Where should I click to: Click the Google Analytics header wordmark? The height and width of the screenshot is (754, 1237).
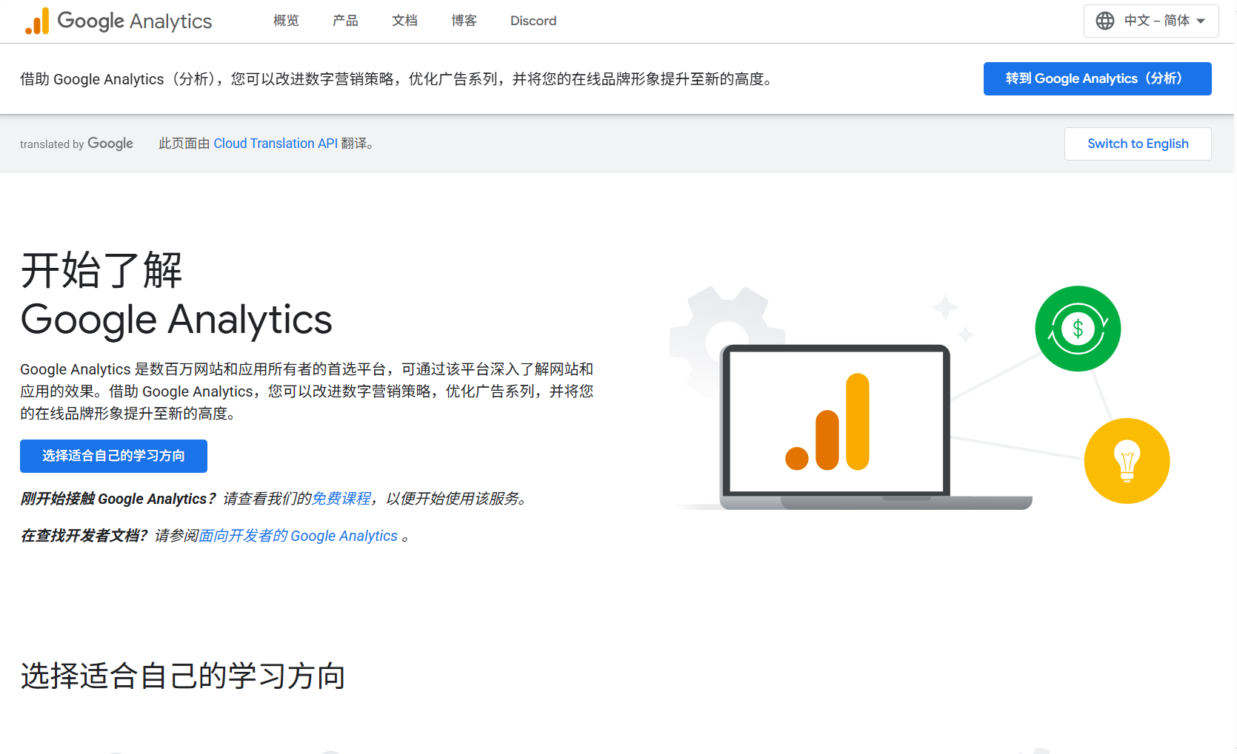[135, 21]
